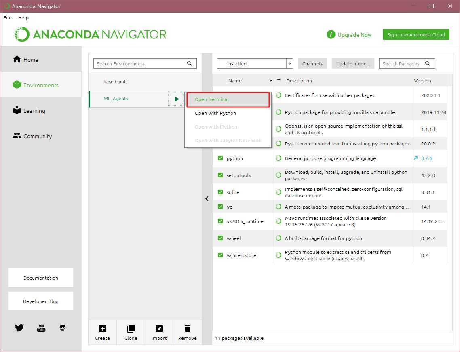Open the Installed package filter dropdown
Screen dimensions: 460x352
(255, 64)
